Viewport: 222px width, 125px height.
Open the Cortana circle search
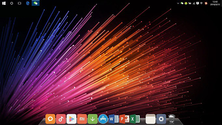(12, 3)
